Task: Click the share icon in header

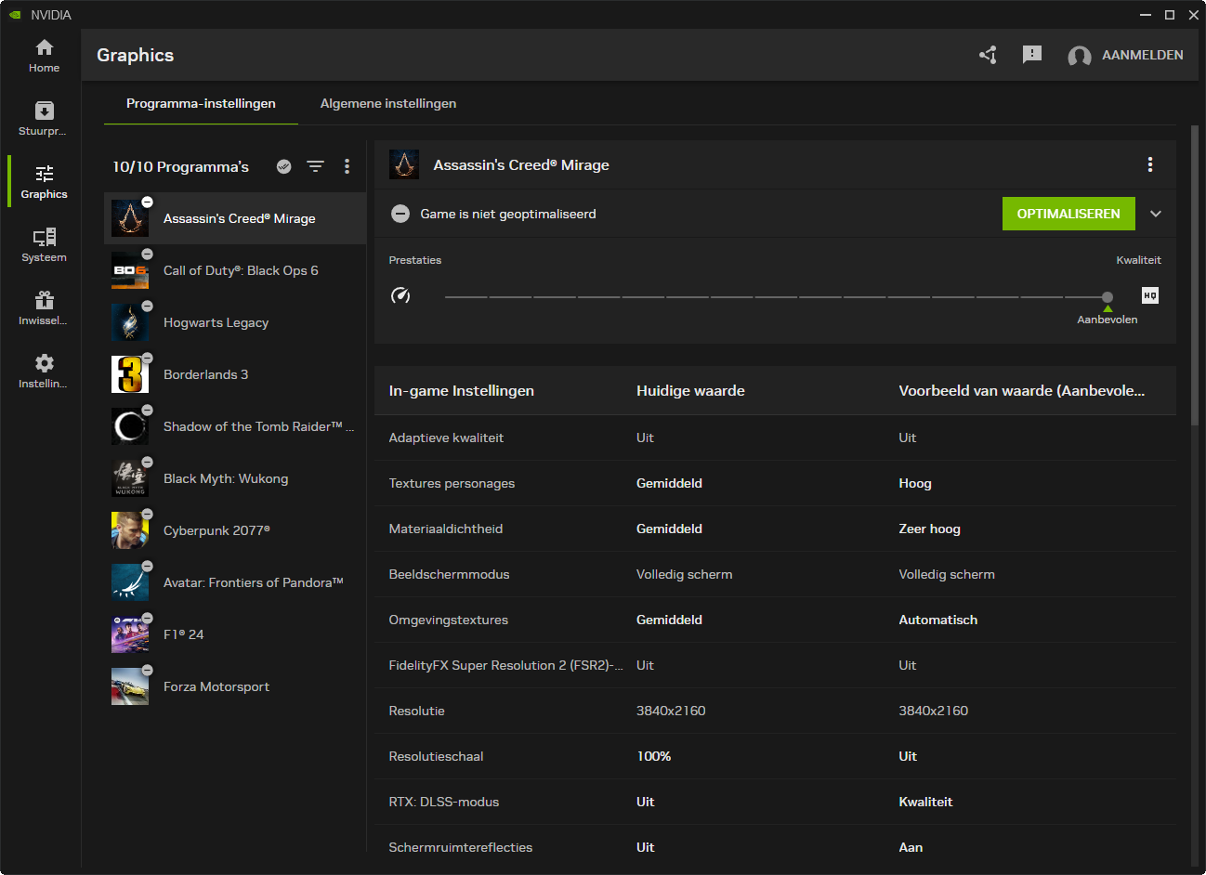Action: (x=988, y=55)
